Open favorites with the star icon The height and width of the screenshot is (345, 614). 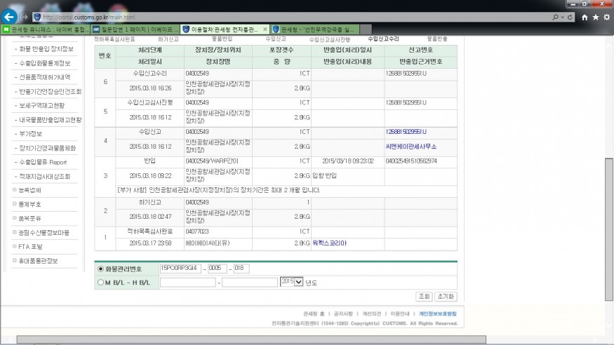coord(596,18)
